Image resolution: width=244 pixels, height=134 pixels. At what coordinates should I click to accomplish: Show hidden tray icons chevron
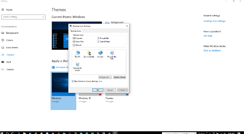click(x=210, y=133)
